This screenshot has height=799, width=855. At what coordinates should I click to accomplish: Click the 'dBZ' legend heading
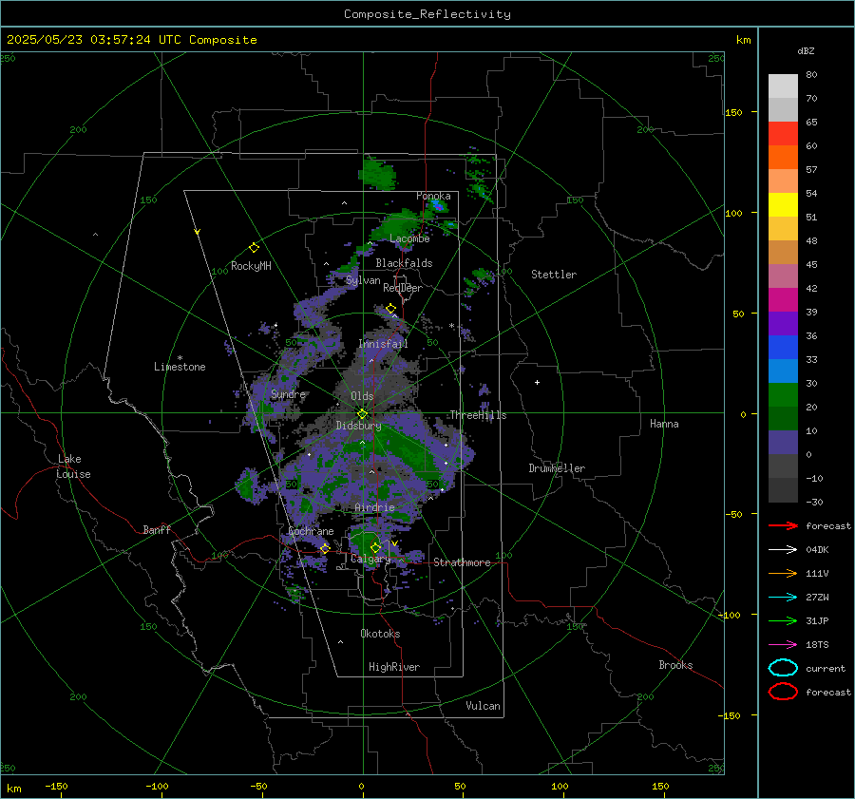806,50
